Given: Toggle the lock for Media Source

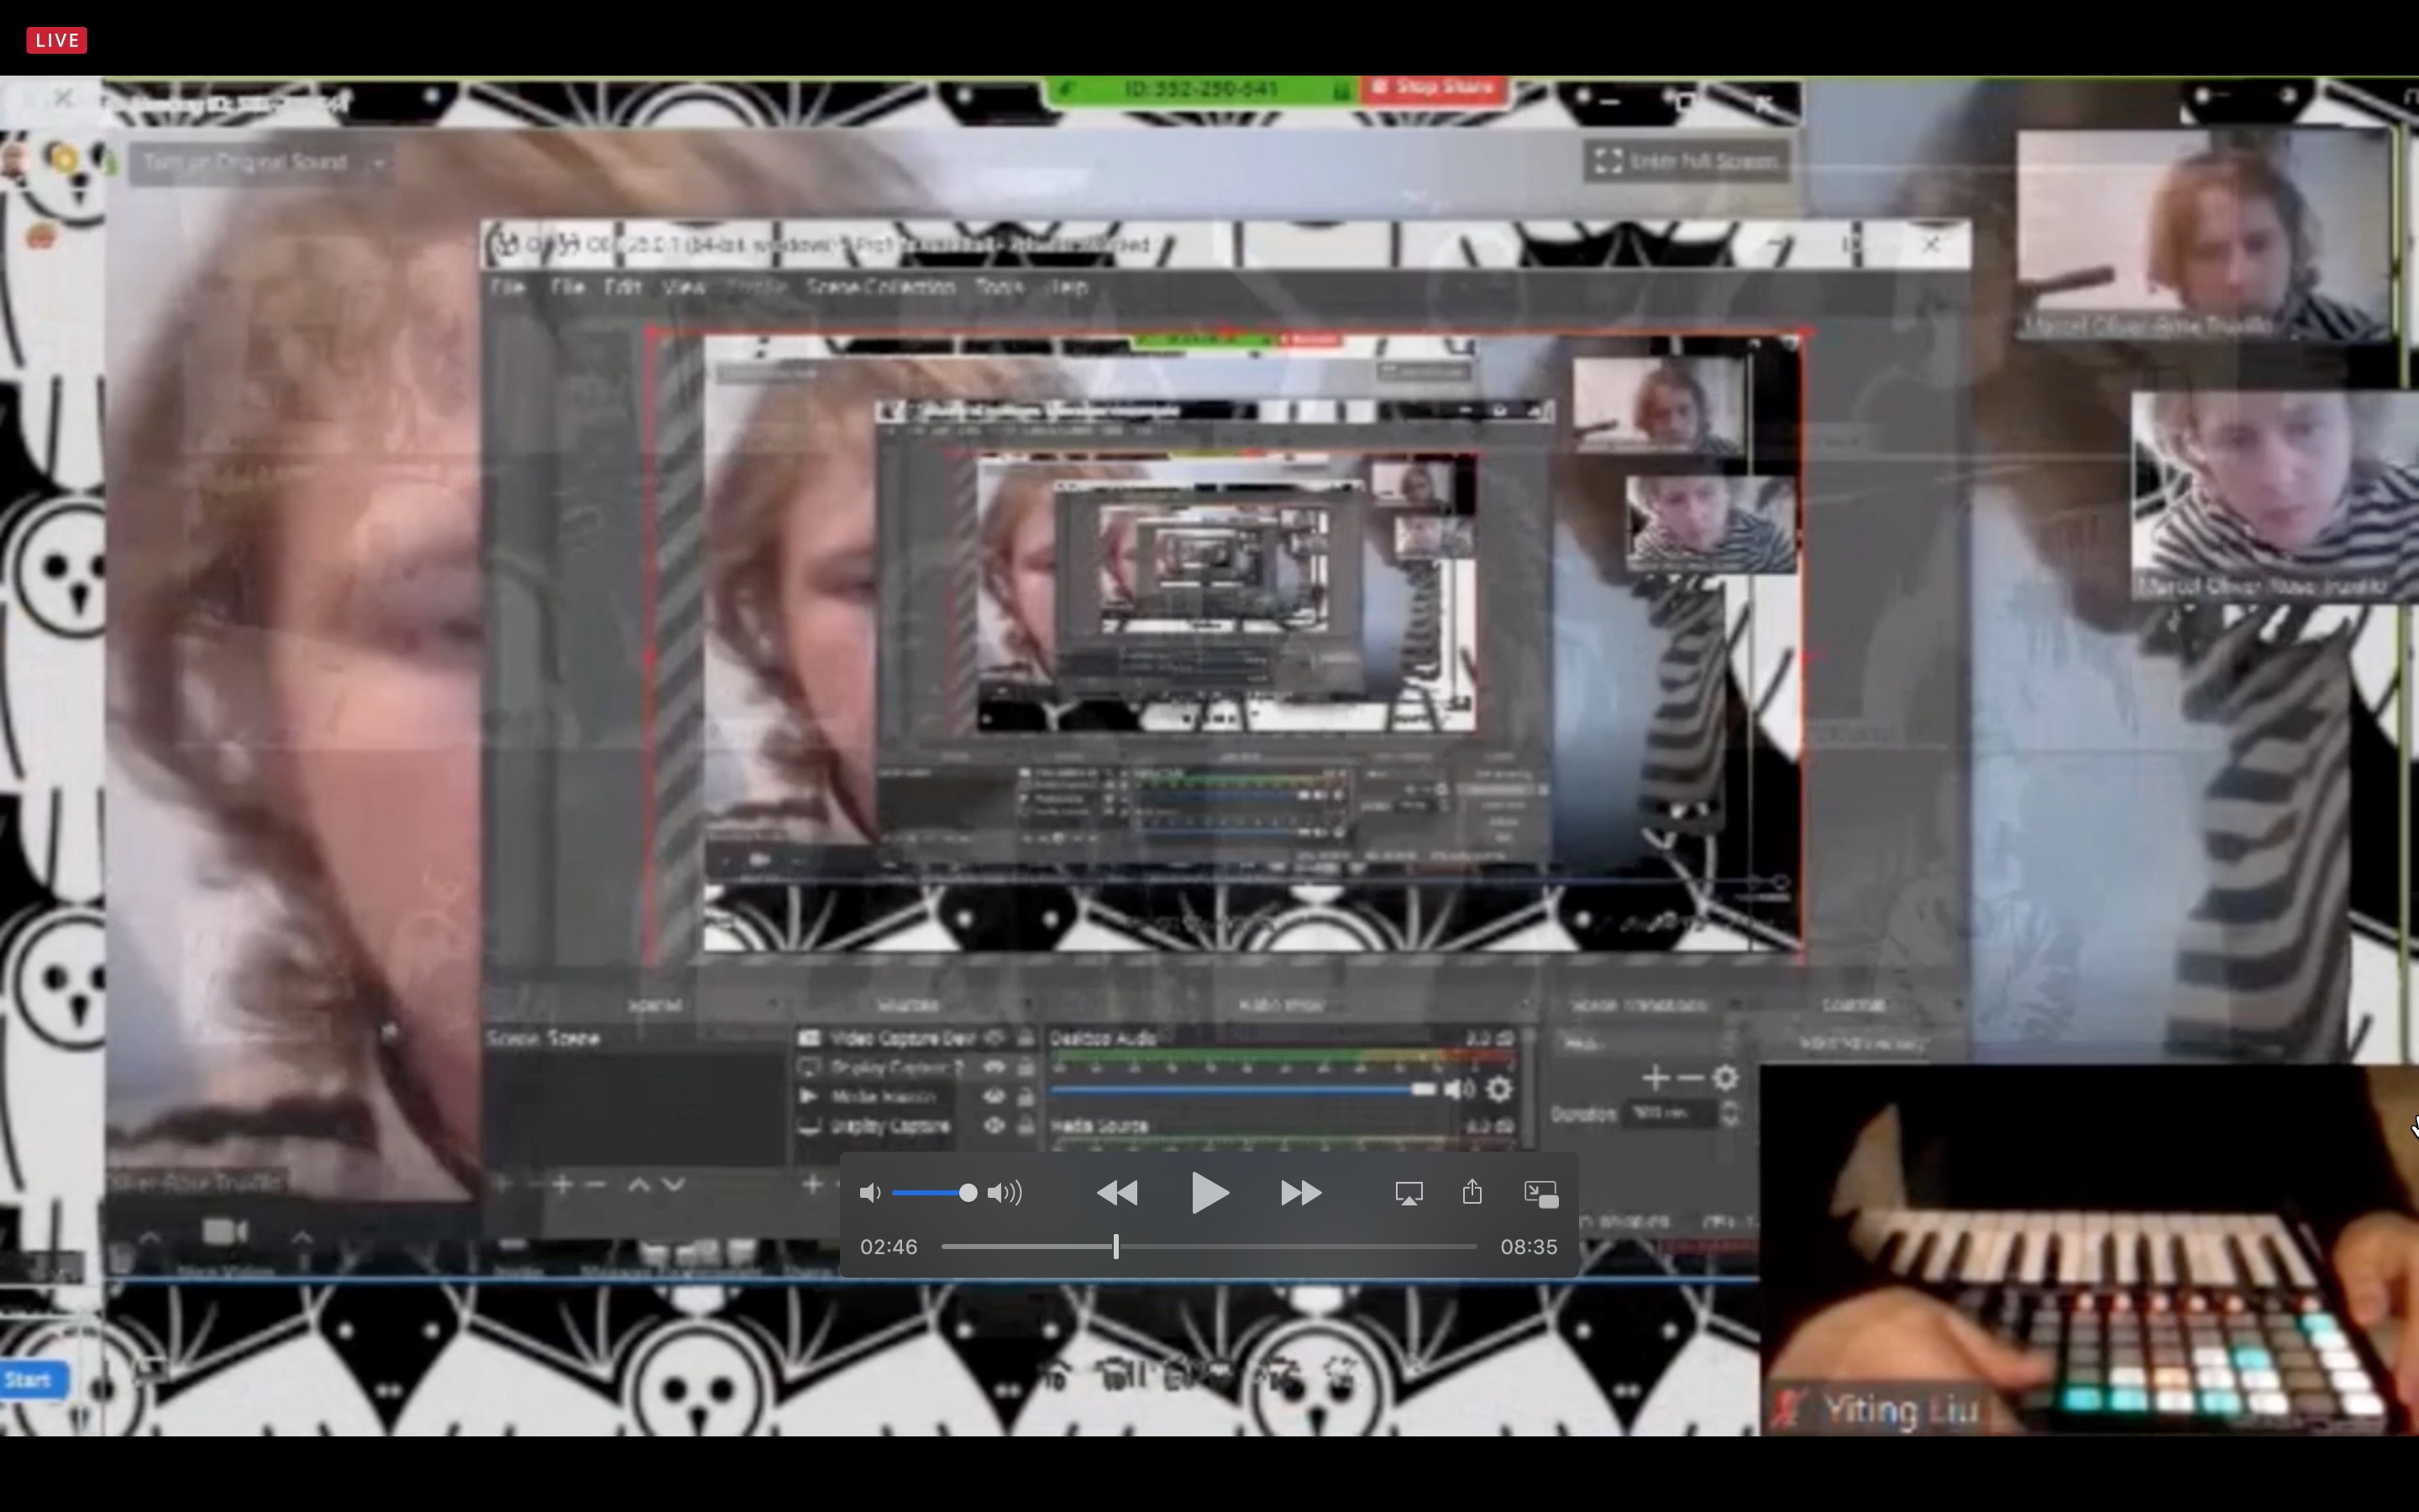Looking at the screenshot, I should [1025, 1097].
